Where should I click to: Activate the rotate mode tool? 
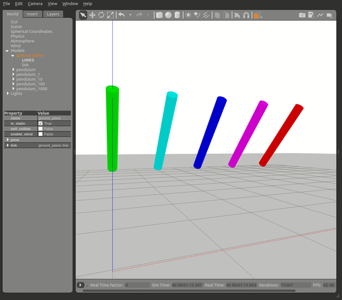point(101,15)
